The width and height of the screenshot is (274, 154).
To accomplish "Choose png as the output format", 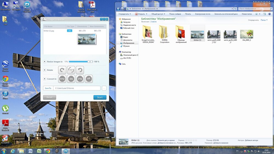I will 80,79.
